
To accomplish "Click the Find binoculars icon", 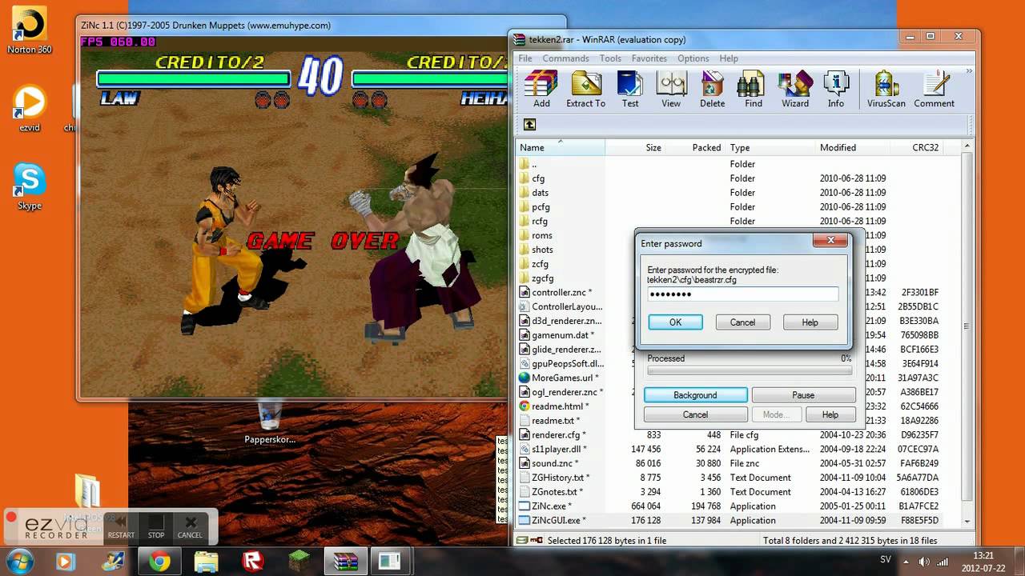I will pyautogui.click(x=754, y=89).
